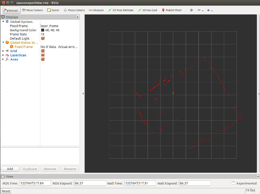This screenshot has height=194, width=260.
Task: Select the Interact tool
Action: [12, 10]
